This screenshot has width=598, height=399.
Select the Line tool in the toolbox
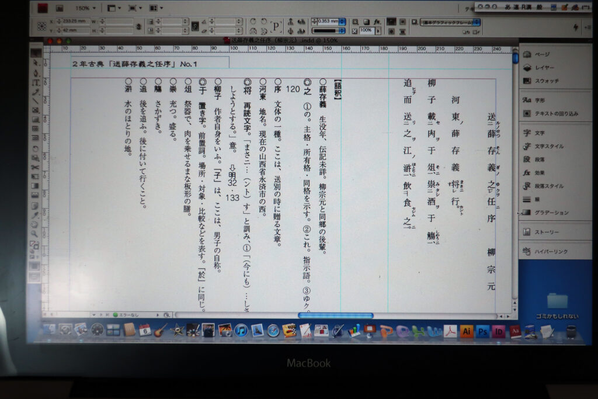(x=35, y=100)
